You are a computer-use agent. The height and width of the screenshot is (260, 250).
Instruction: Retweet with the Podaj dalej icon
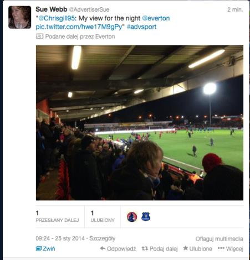(x=145, y=248)
